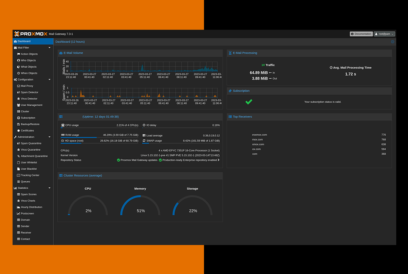Click the subscription valid green checkmark

coord(249,102)
